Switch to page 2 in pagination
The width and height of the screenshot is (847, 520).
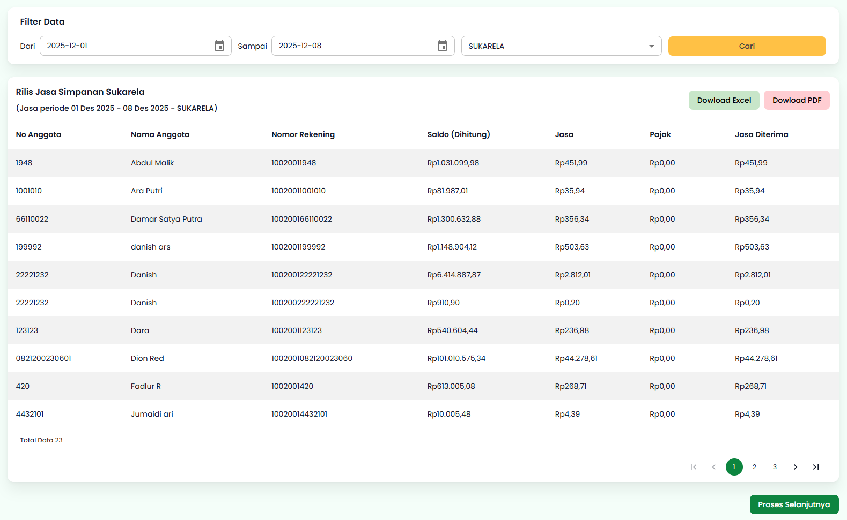755,467
